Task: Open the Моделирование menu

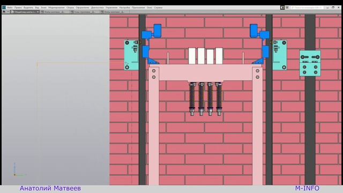Action: point(56,8)
